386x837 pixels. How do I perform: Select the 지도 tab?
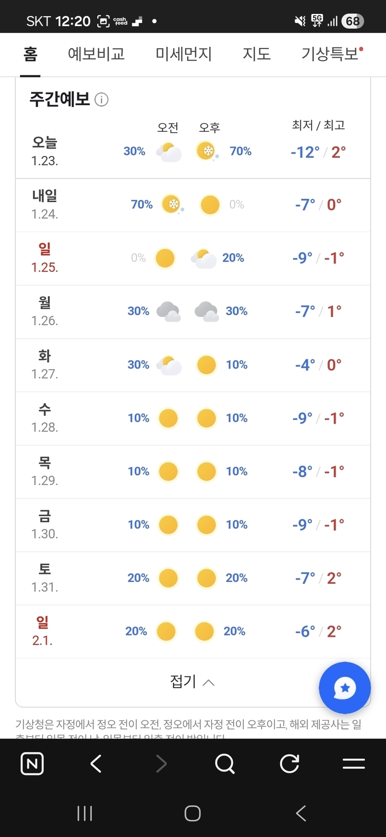pos(256,54)
